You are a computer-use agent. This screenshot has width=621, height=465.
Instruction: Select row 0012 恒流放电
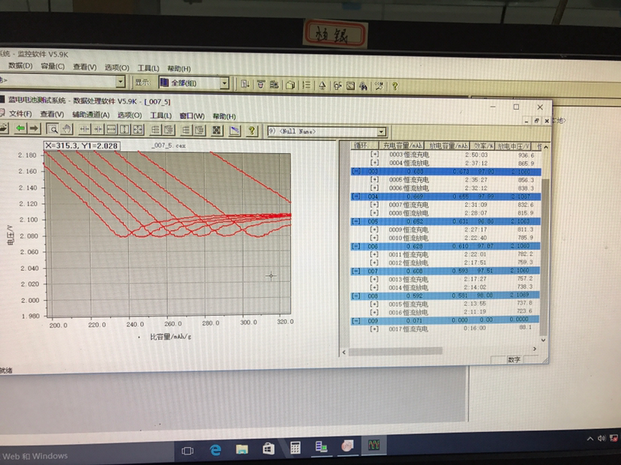(x=445, y=262)
